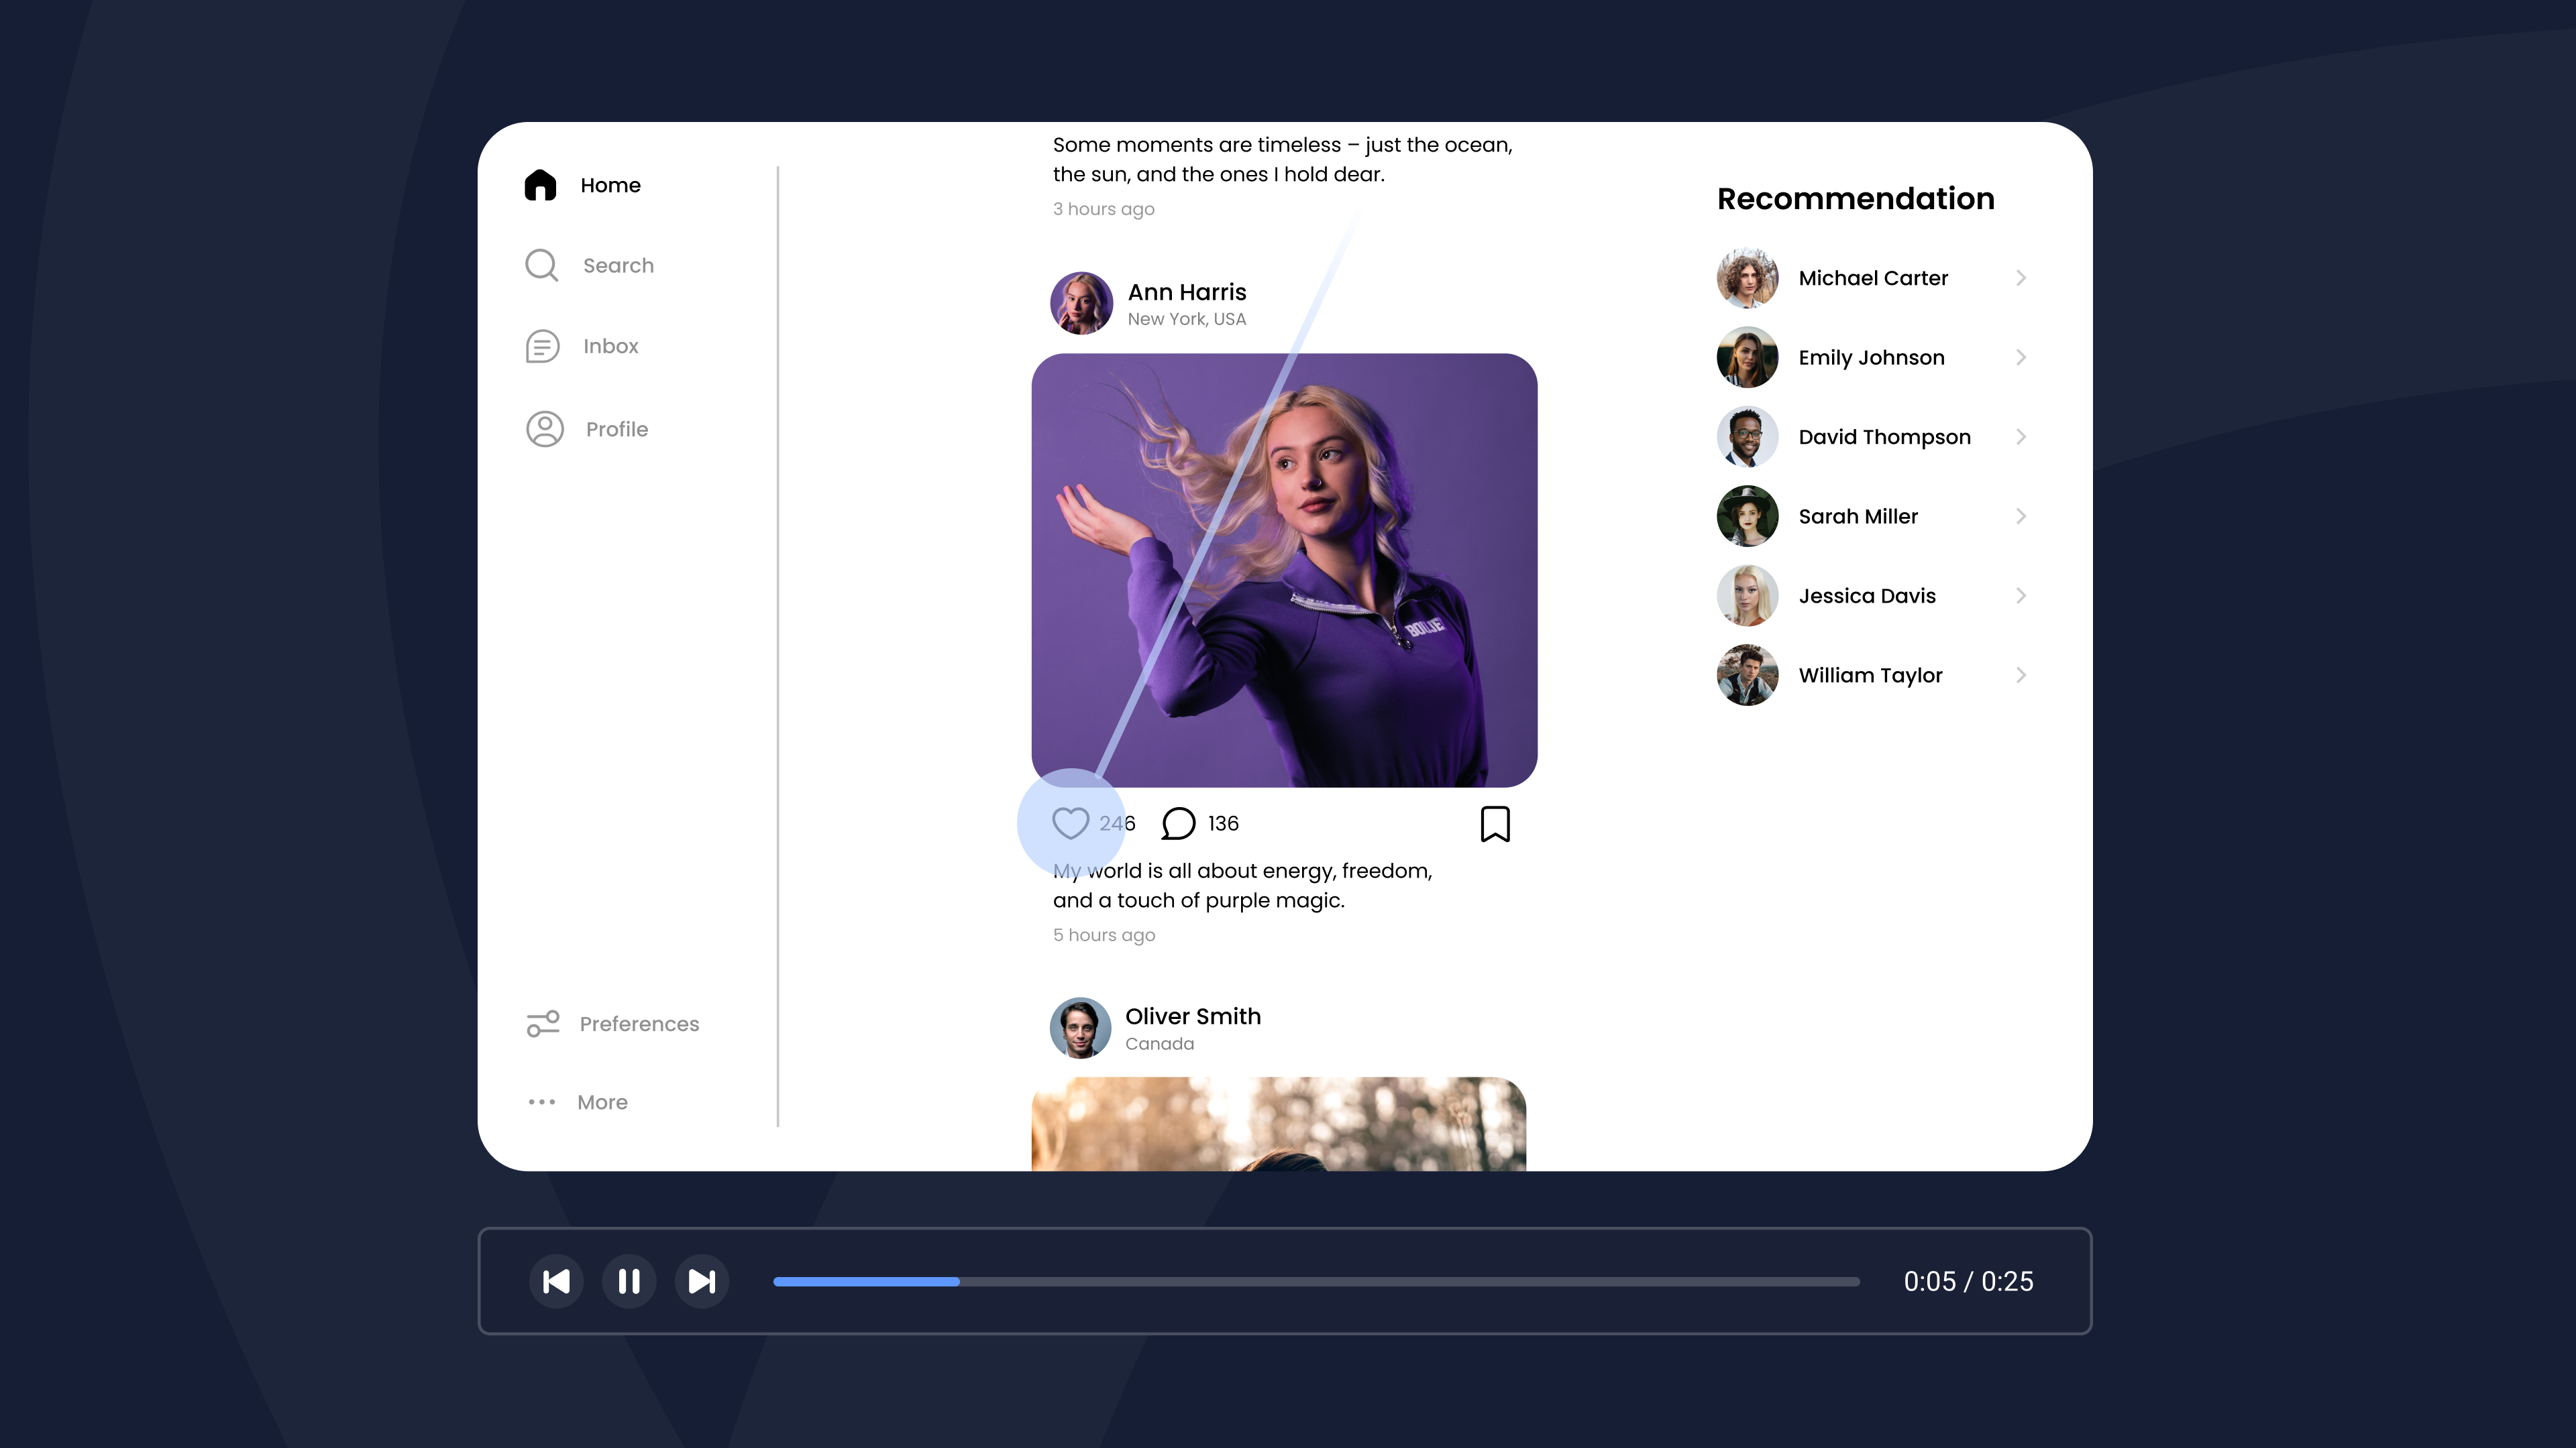Open the Profile icon in the sidebar
2576x1448 pixels.
point(543,428)
